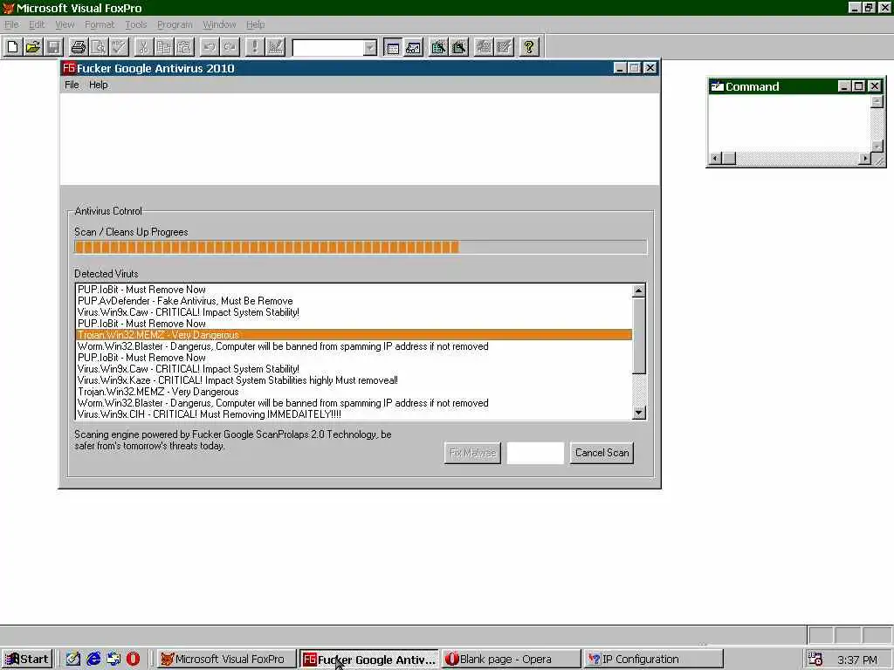Launch the Report wizard toolbar icon
The image size is (894, 670).
(459, 47)
